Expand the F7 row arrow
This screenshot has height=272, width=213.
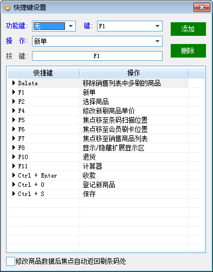(14, 138)
